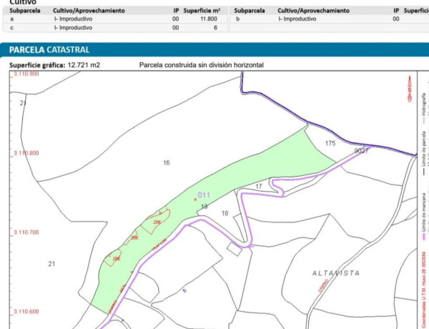Click the ALTAVISTA place name
Image resolution: width=429 pixels, height=329 pixels.
point(334,273)
